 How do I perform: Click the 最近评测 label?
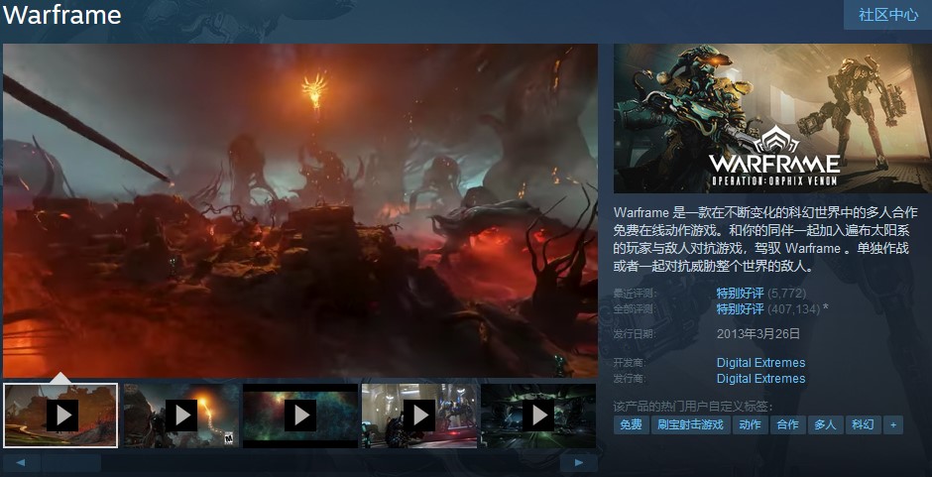point(635,294)
